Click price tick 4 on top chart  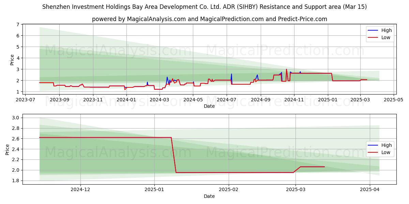tap(17, 58)
